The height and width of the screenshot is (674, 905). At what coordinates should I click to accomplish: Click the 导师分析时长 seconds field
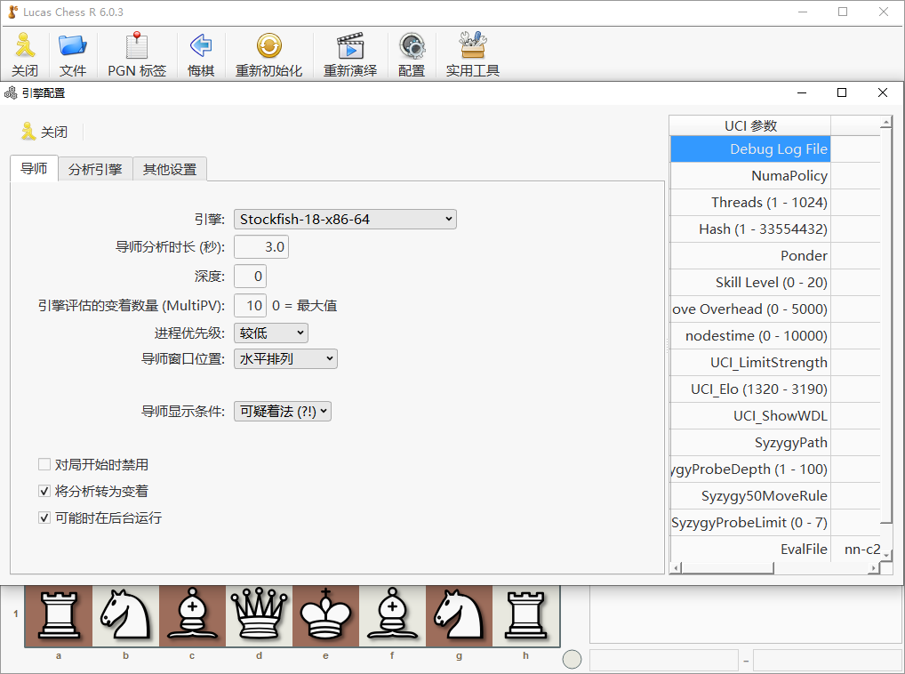[260, 247]
